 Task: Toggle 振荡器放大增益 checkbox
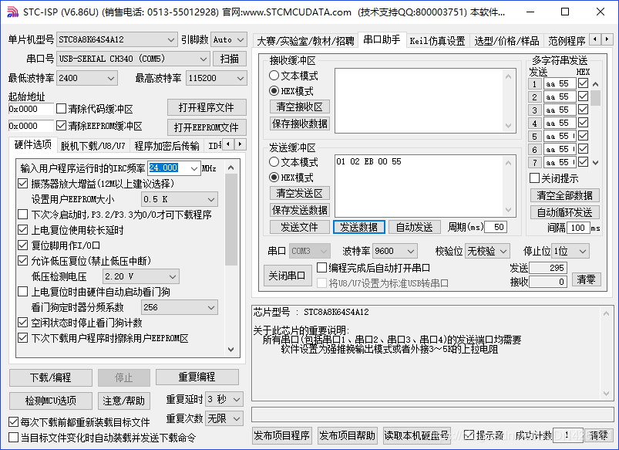(x=23, y=184)
